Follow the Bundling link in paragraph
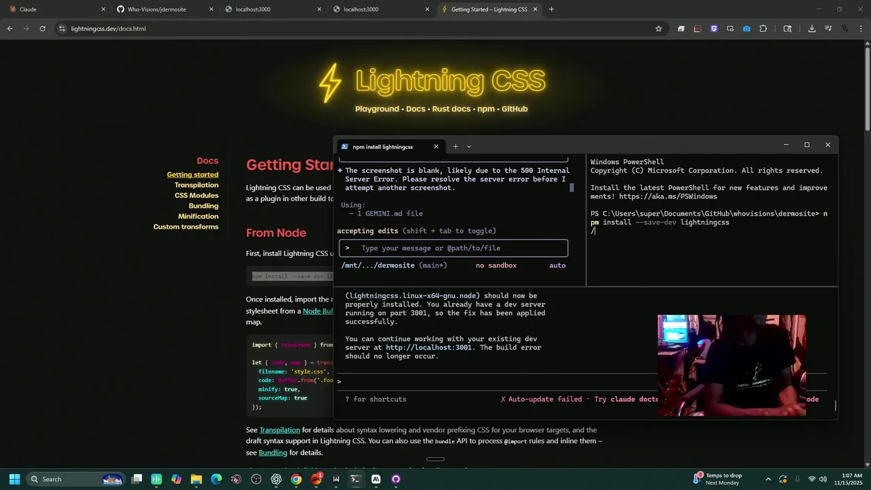The image size is (871, 490). [x=273, y=453]
